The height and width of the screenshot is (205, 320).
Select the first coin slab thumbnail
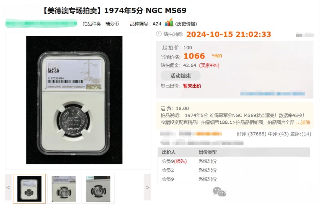point(29,189)
